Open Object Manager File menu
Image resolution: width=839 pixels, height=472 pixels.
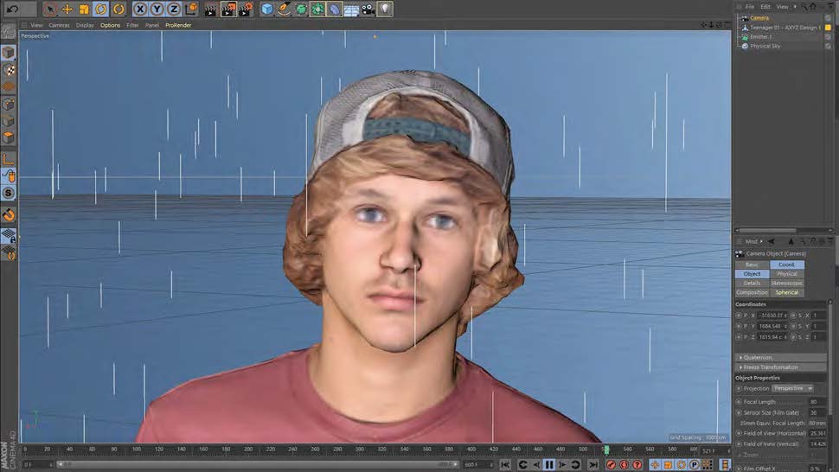coord(750,6)
